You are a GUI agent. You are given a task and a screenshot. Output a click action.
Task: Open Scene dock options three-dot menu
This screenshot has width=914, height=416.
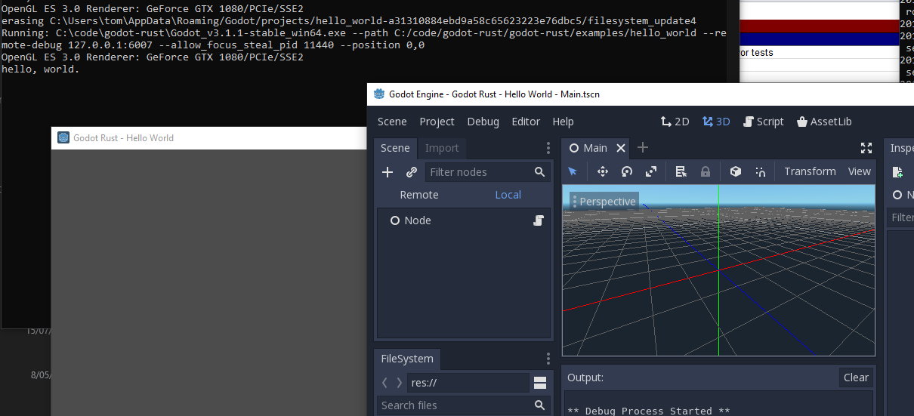click(548, 148)
